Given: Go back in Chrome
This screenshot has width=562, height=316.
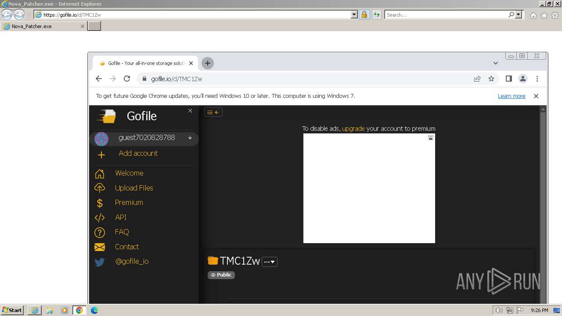Looking at the screenshot, I should (99, 79).
